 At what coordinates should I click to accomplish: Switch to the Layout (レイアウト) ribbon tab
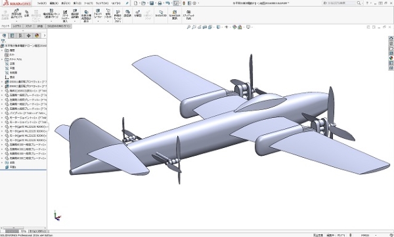click(x=17, y=26)
